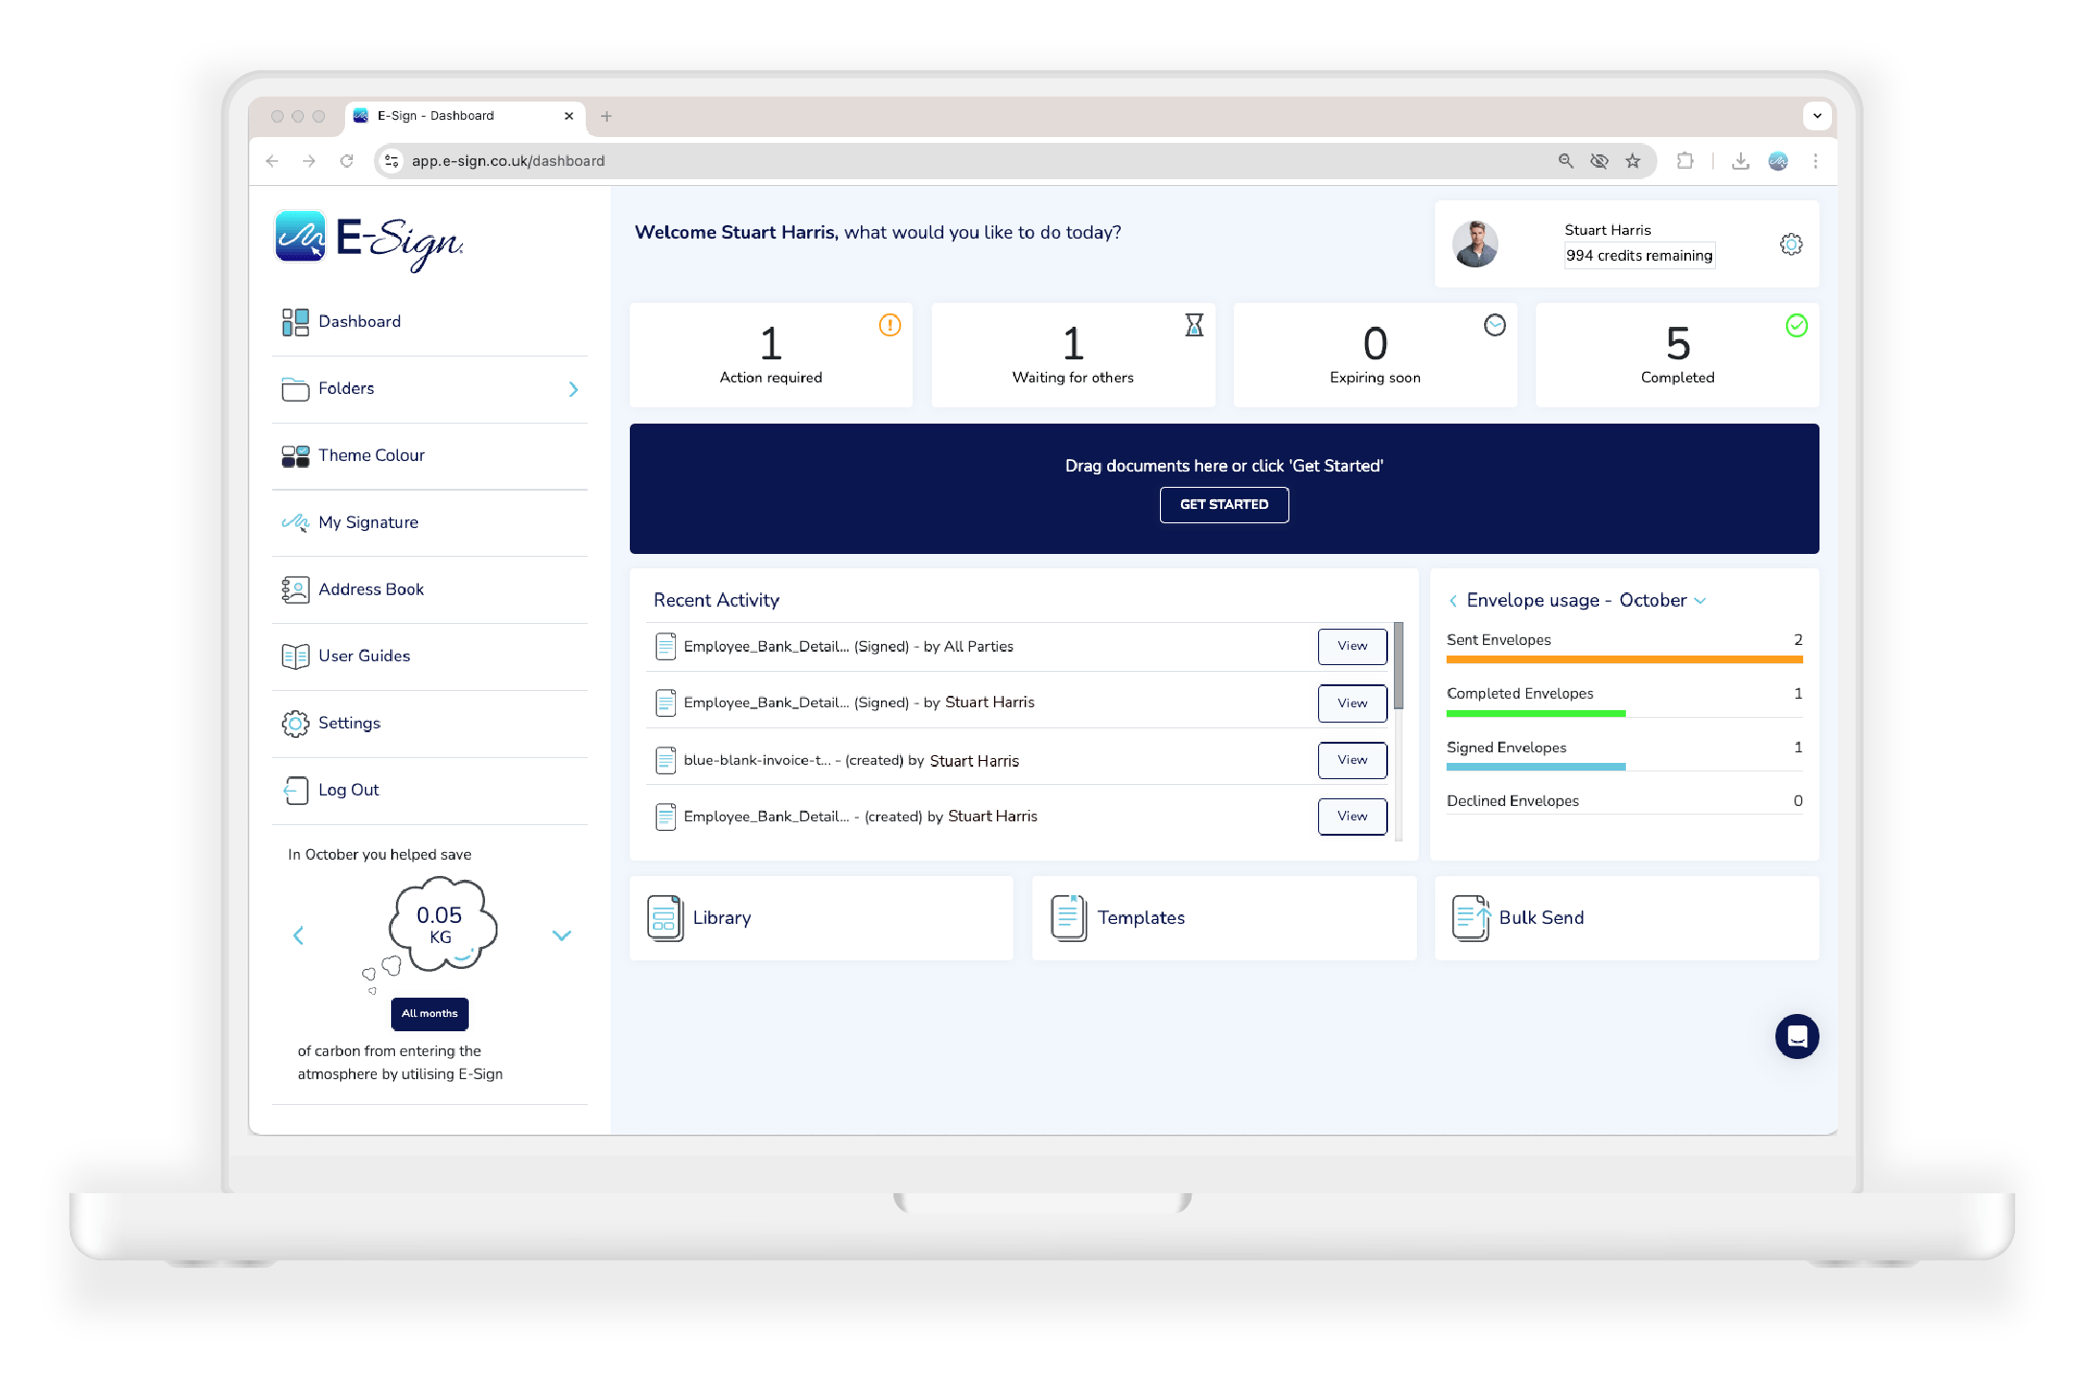The height and width of the screenshot is (1382, 2086).
Task: Open the browser downloads icon
Action: click(x=1740, y=161)
